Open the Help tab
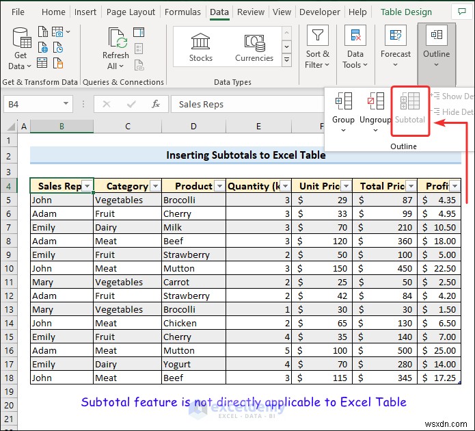 pyautogui.click(x=357, y=12)
